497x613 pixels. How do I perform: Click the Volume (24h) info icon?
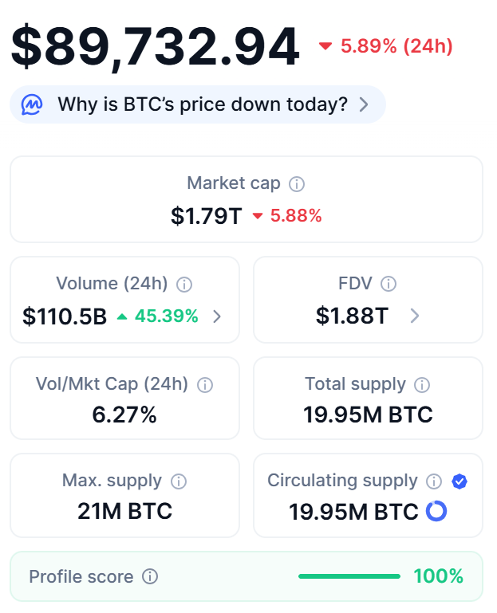point(184,284)
